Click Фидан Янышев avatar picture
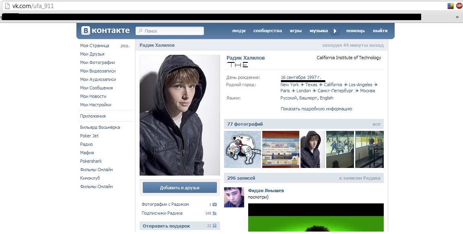The height and width of the screenshot is (234, 463). point(234,197)
